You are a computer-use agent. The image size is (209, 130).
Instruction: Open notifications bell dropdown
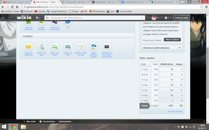pos(167,18)
